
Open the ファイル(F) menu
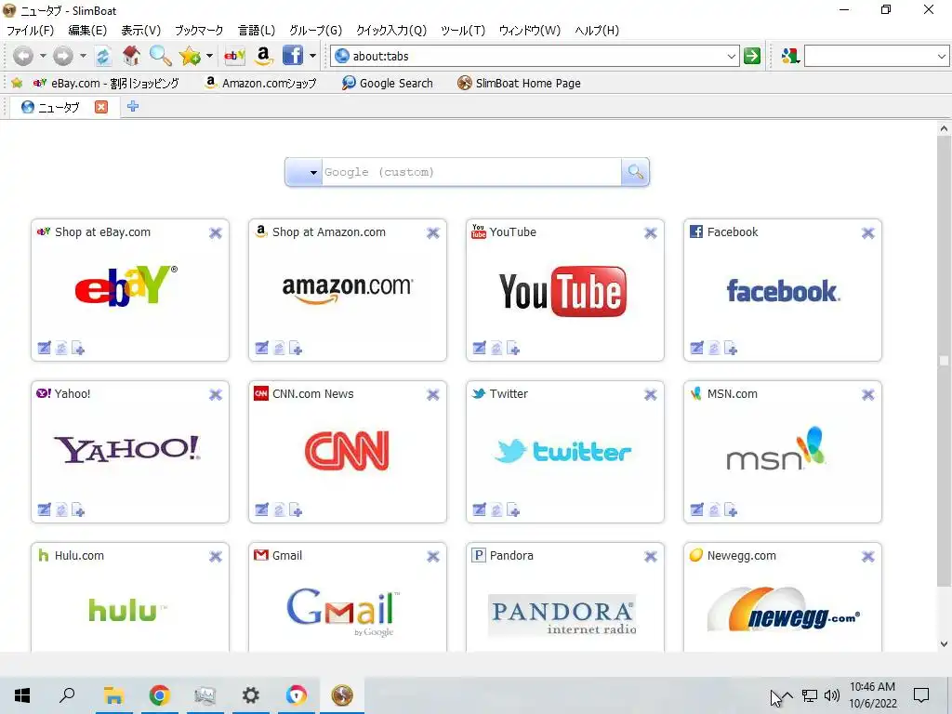(x=30, y=31)
